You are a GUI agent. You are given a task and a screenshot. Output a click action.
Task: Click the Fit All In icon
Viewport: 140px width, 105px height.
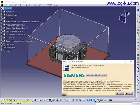click(x=70, y=100)
